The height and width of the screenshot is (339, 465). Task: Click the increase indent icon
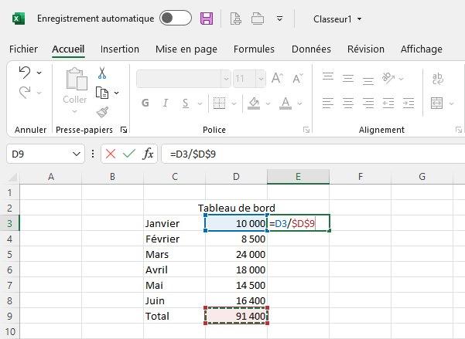coord(409,103)
